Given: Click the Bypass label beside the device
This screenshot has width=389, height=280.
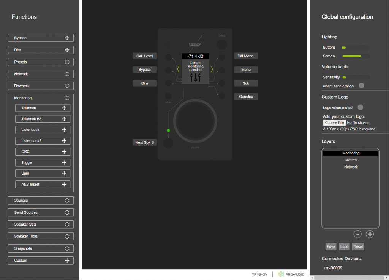Looking at the screenshot, I should point(144,70).
